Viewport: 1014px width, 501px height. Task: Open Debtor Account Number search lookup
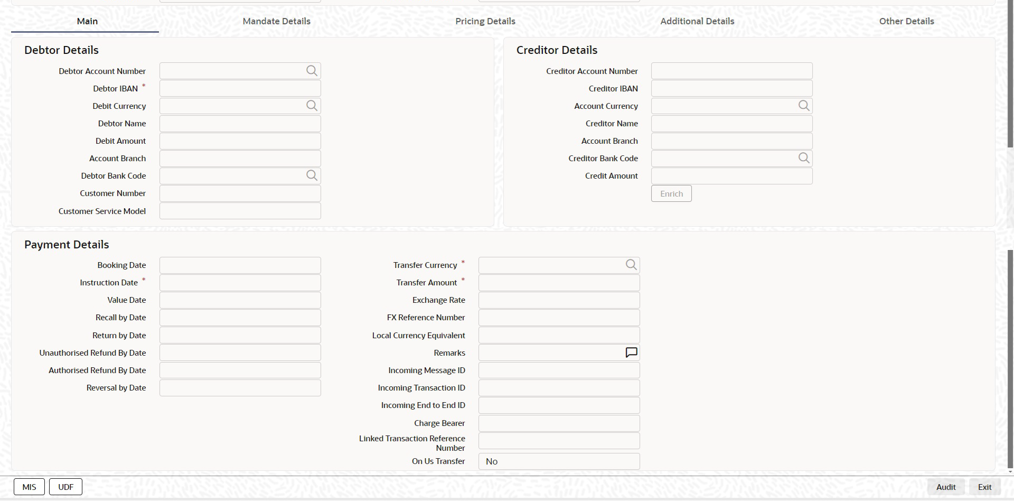coord(312,71)
